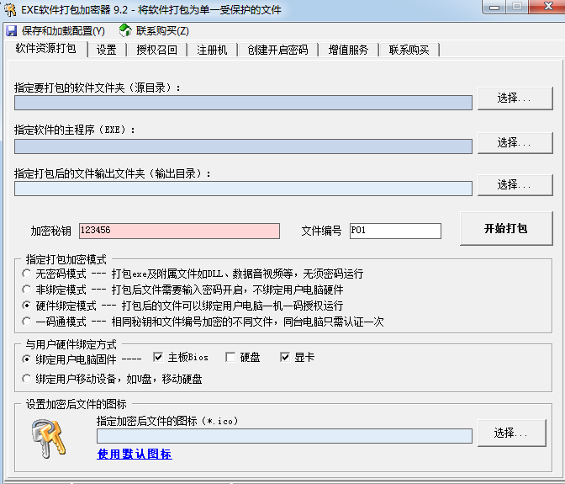Click 使用默认图标 link
This screenshot has height=484, width=565.
click(x=135, y=454)
